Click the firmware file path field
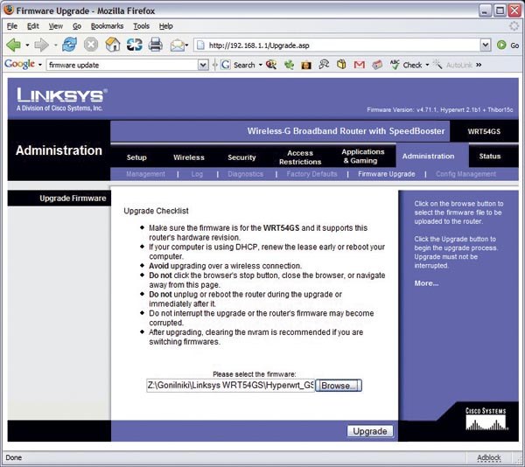 point(230,385)
